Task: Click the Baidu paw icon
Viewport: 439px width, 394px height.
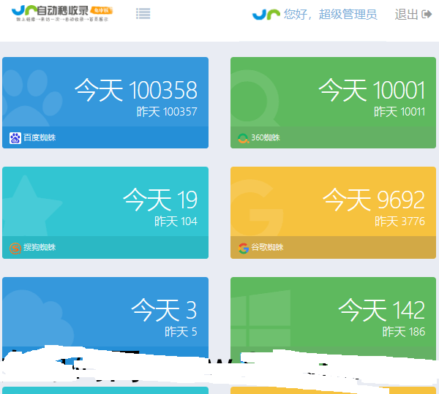Action: point(15,138)
